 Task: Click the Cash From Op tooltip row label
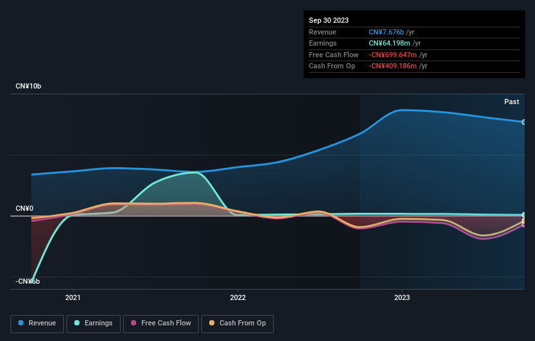coord(332,66)
